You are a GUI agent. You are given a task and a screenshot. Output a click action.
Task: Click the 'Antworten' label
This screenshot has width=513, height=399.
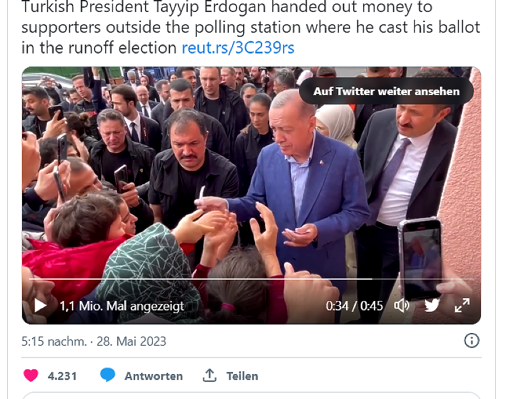153,376
